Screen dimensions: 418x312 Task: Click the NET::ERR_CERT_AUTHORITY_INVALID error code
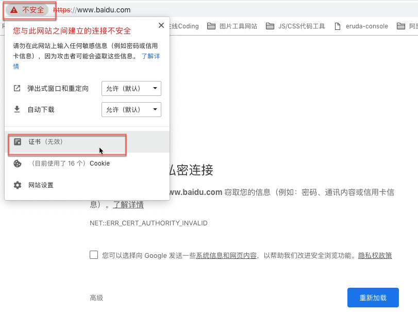tap(148, 223)
